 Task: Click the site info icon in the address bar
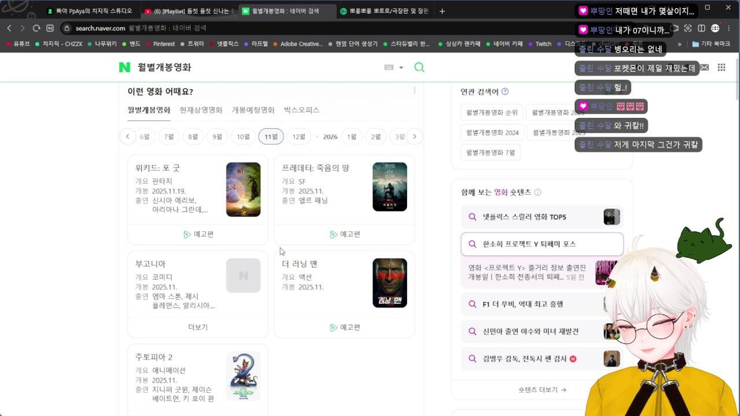pos(67,28)
